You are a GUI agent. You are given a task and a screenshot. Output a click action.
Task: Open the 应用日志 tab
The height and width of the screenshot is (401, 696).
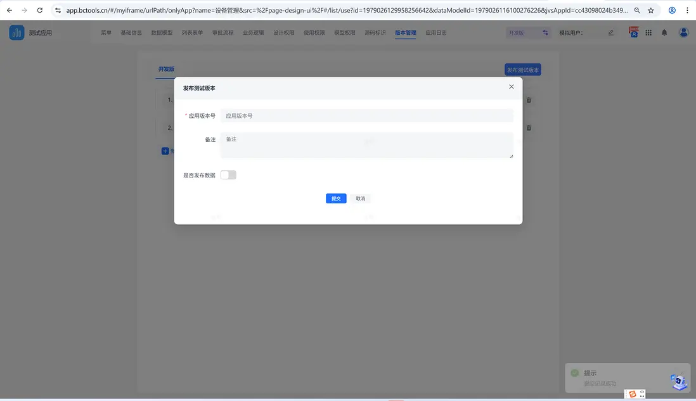(436, 32)
